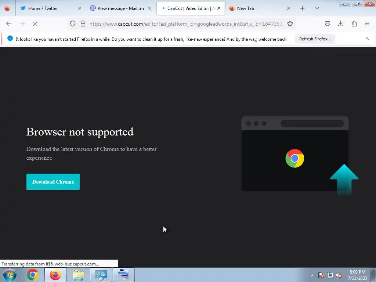Viewport: 376px width, 282px height.
Task: Click the pinned Firefox tab icon
Action: point(7,8)
